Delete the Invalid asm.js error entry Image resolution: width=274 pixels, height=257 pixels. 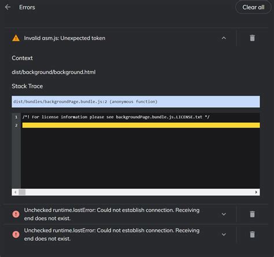click(252, 38)
